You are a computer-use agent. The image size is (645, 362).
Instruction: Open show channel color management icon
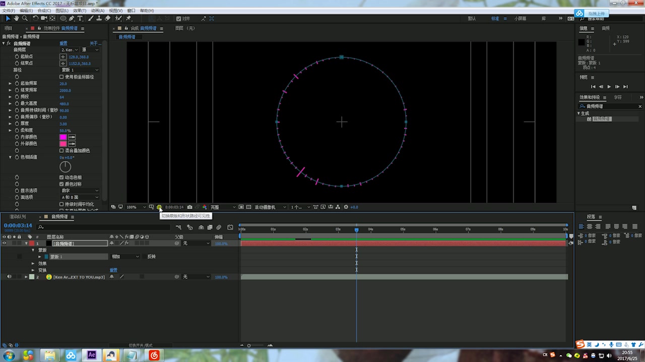click(204, 207)
